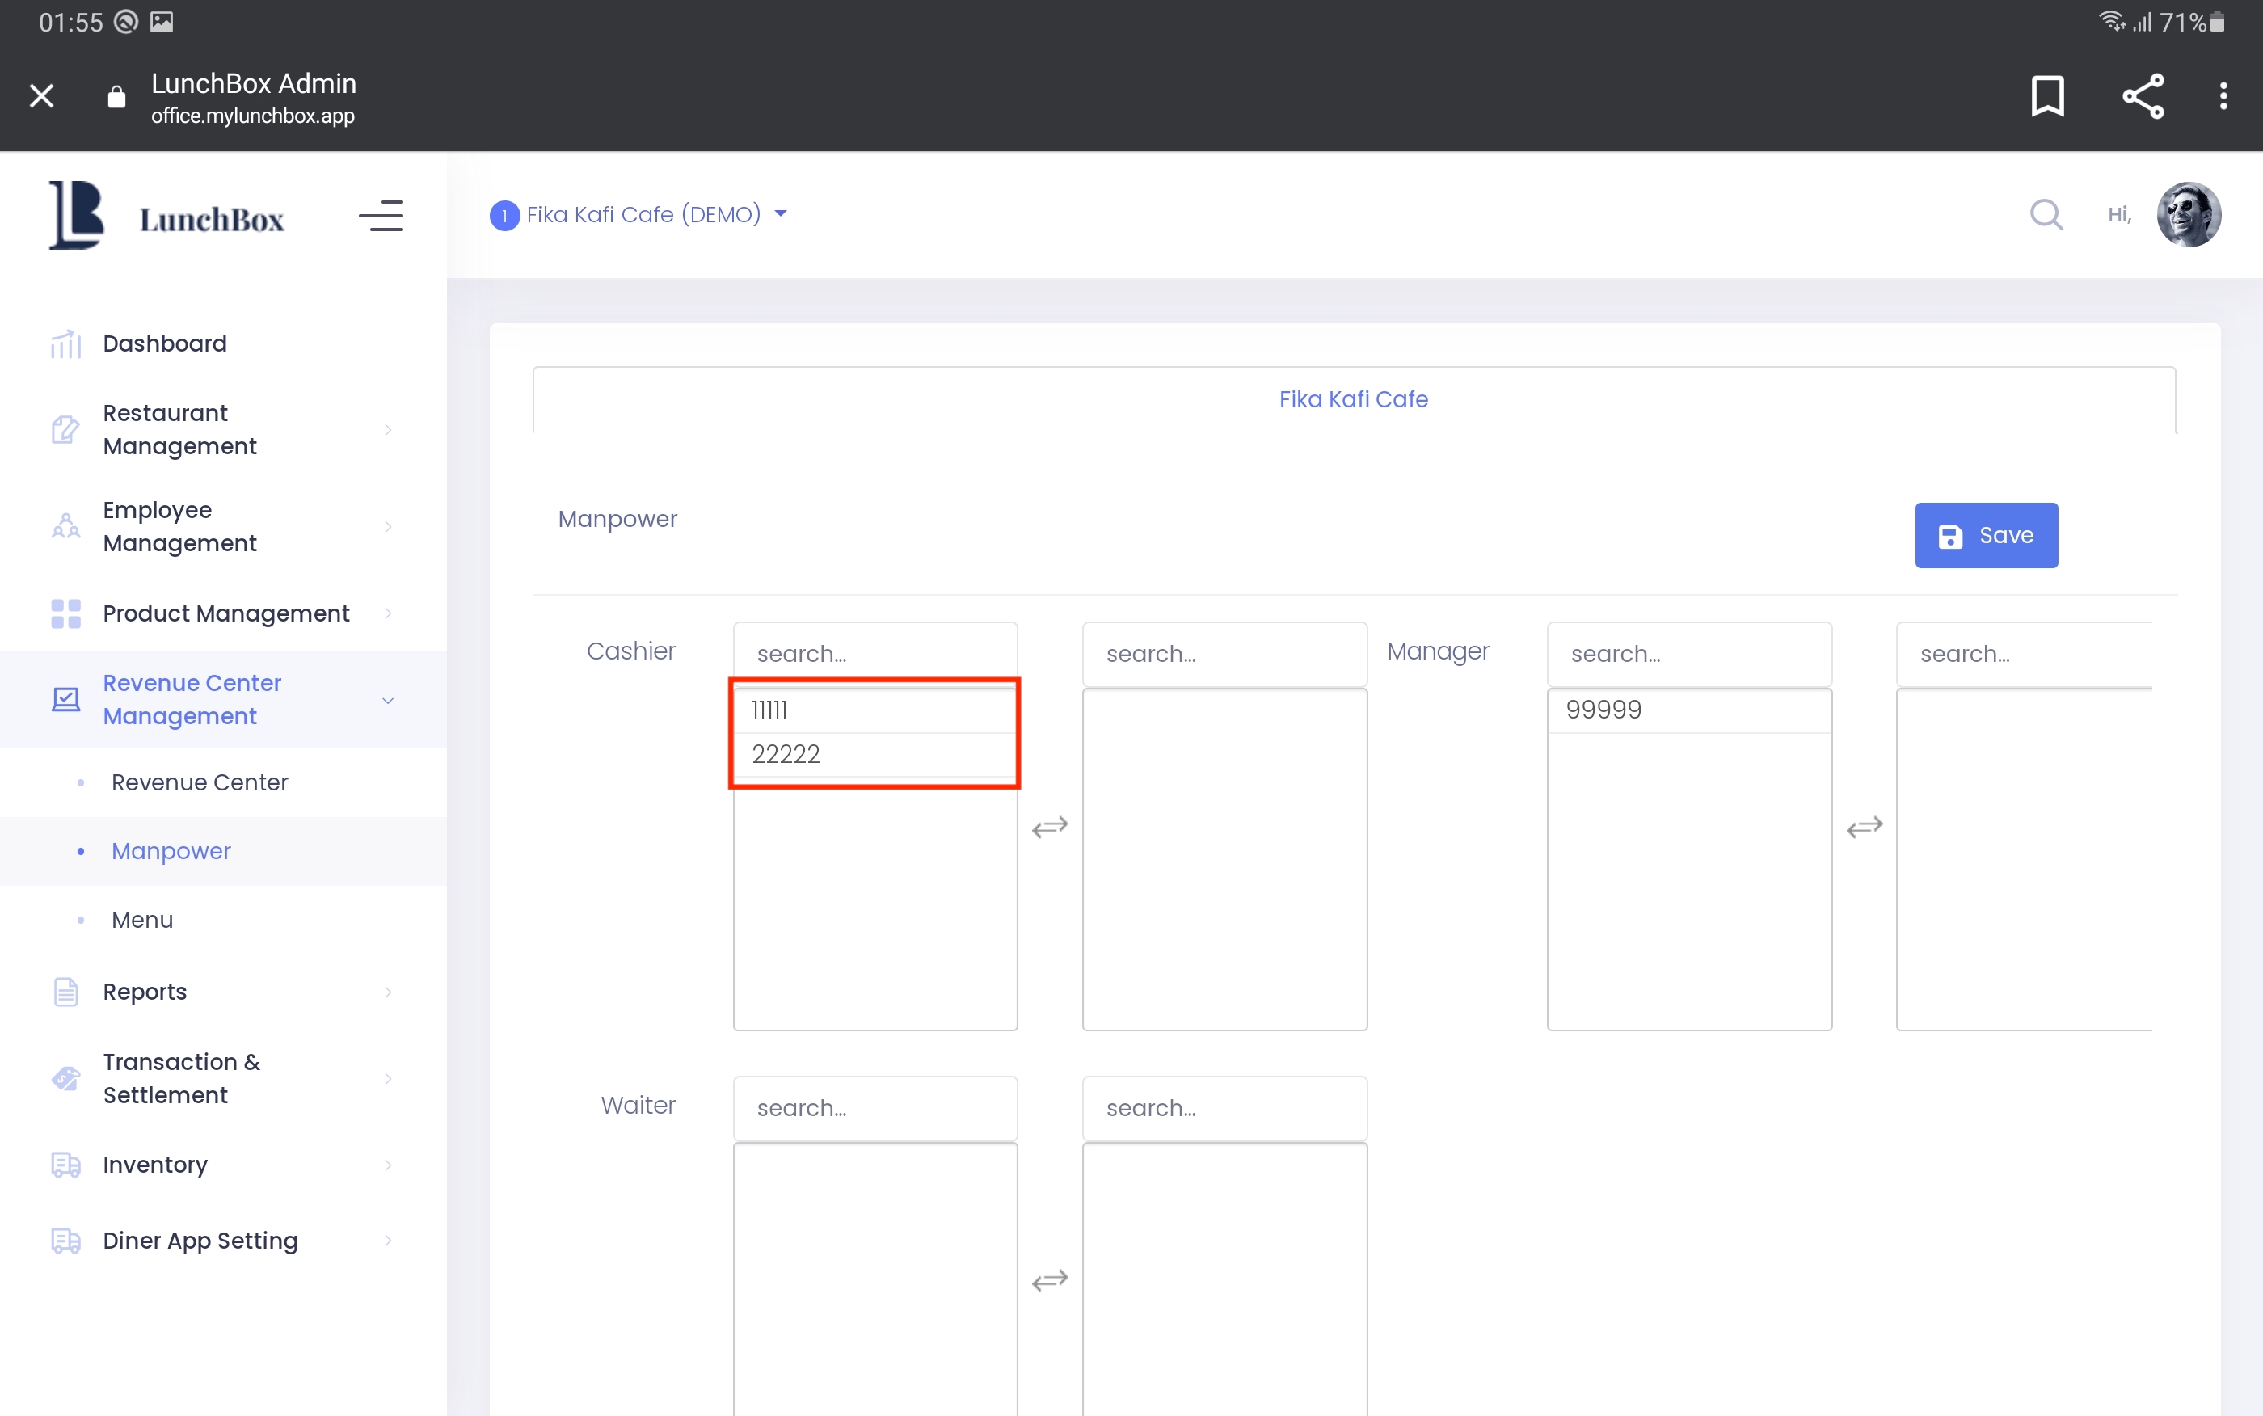Click the first Cashier search field

[874, 654]
